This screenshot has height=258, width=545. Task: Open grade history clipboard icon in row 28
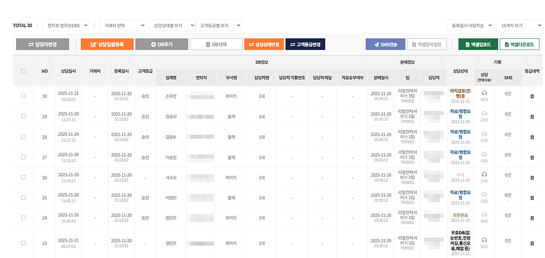pyautogui.click(x=532, y=137)
